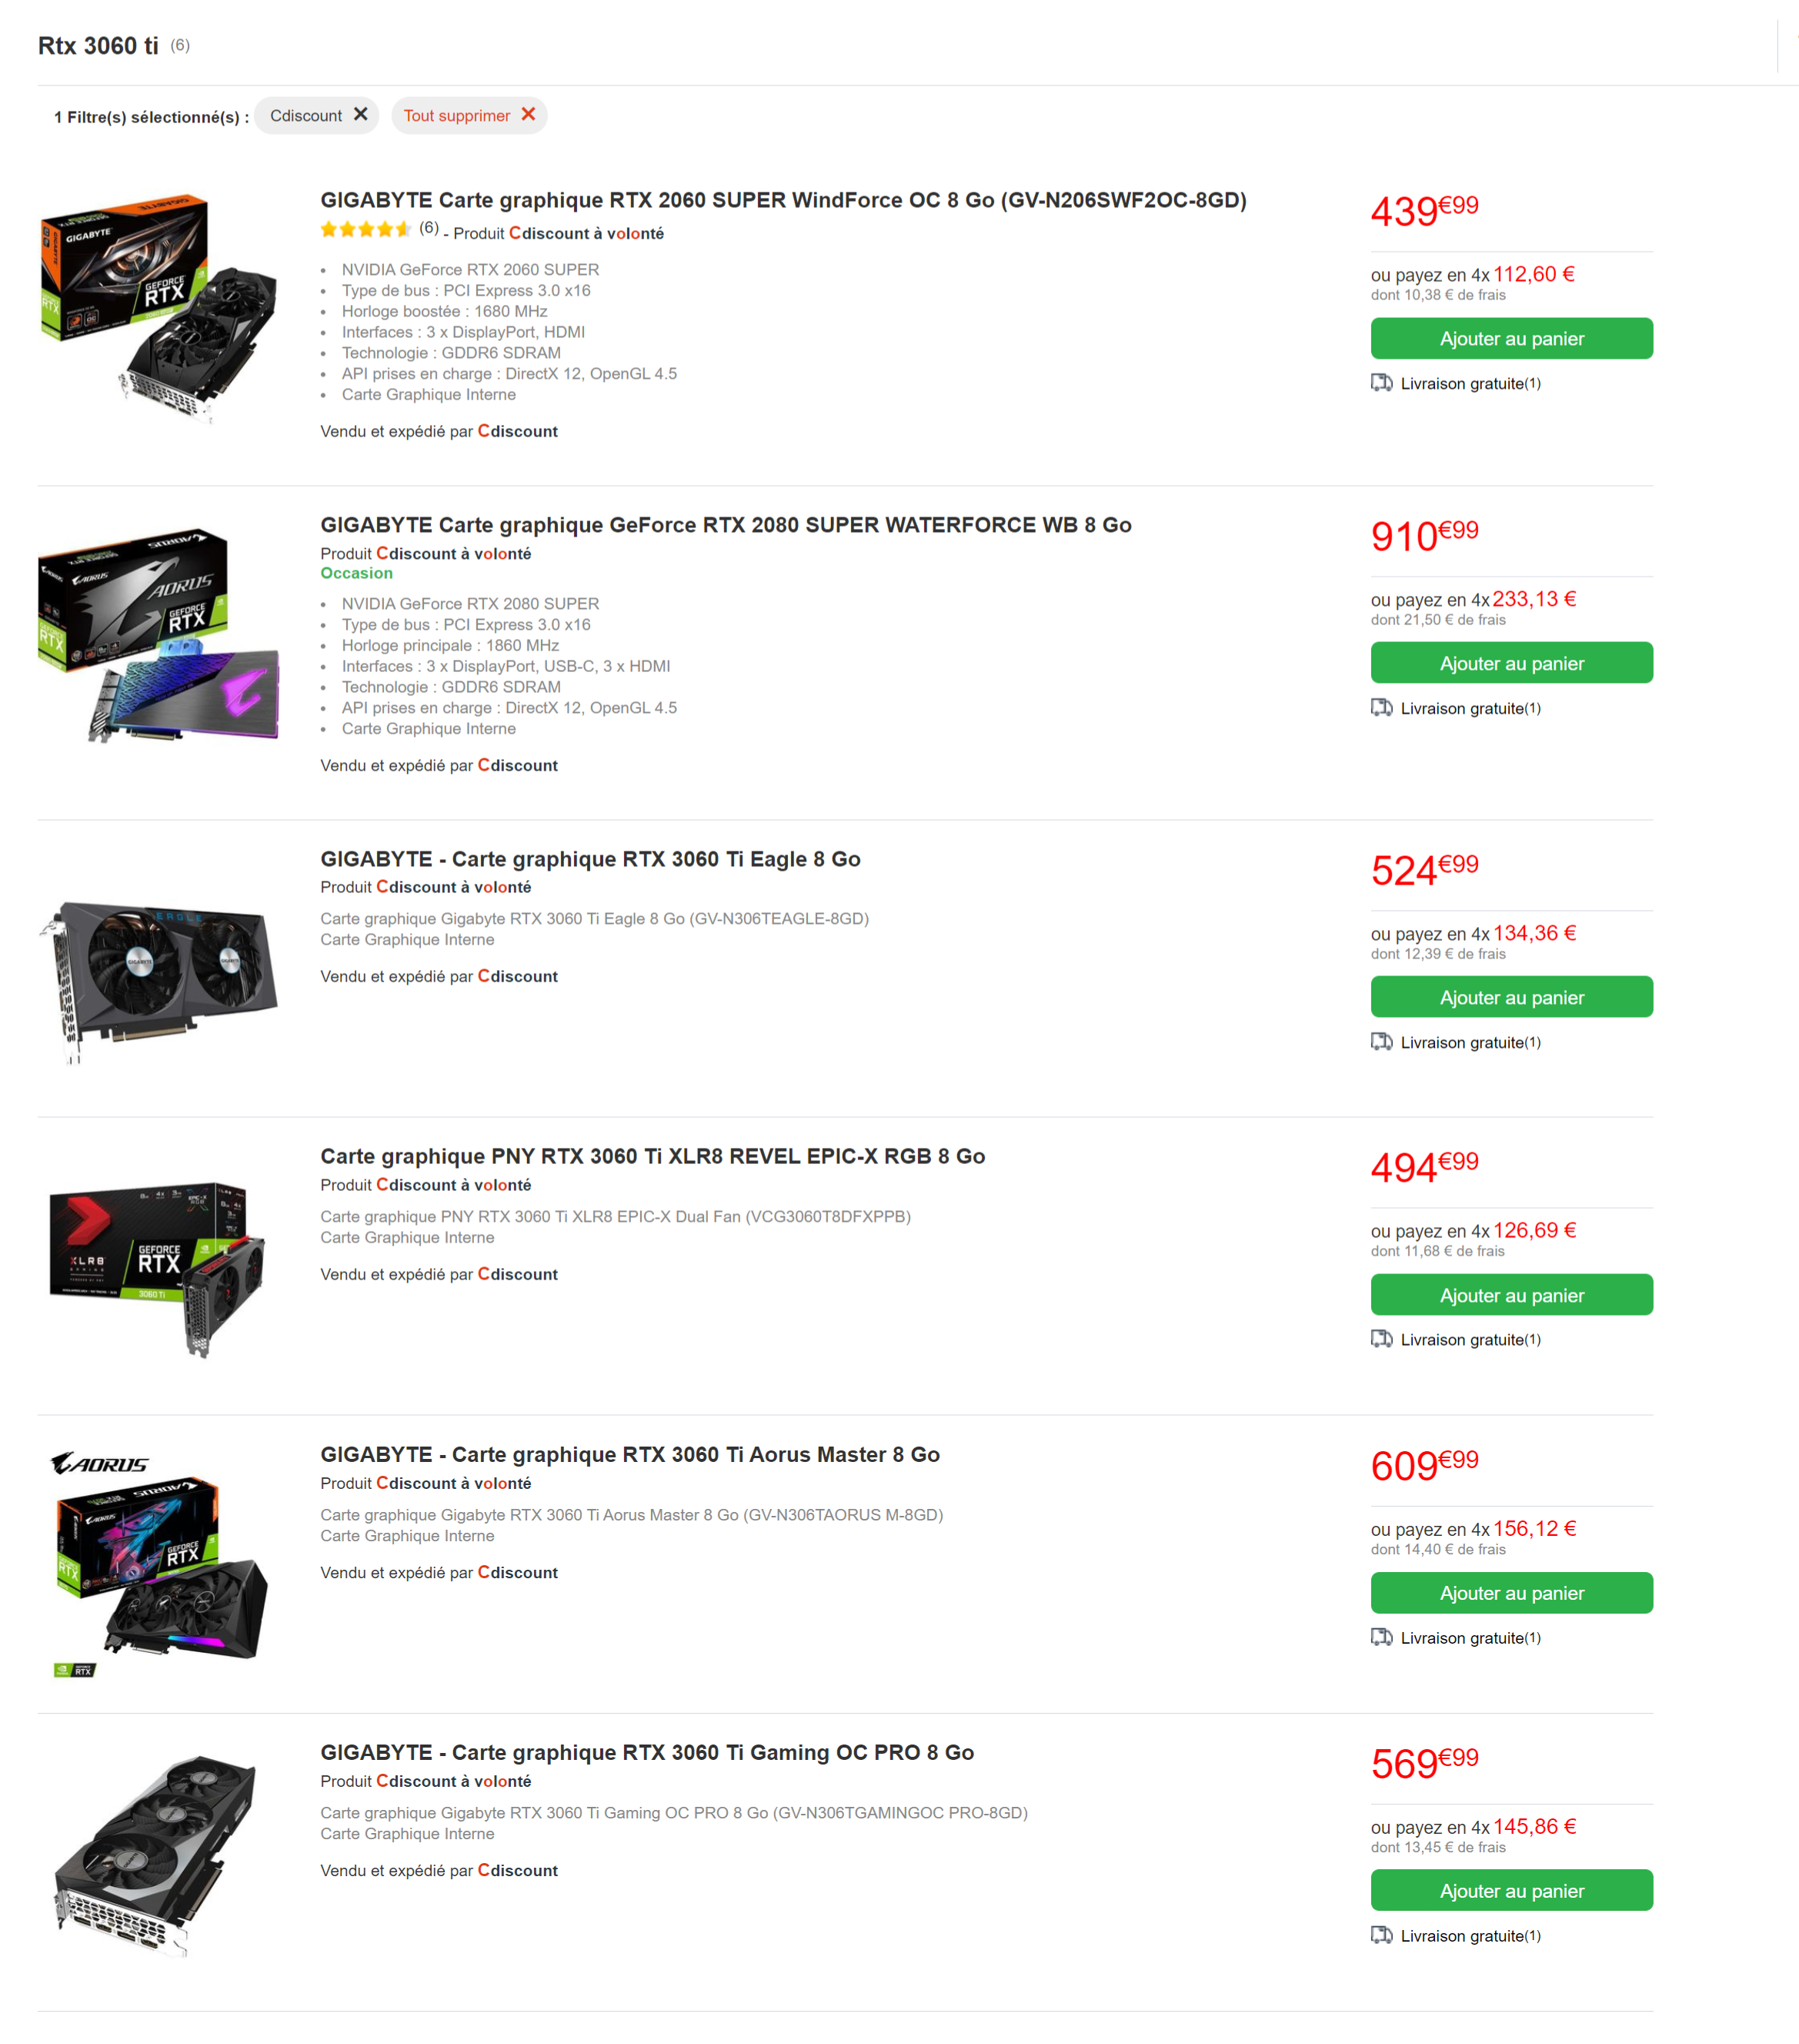The image size is (1799, 2044).
Task: Add RTX 2080 SUPER WATERFORCE to cart
Action: point(1510,663)
